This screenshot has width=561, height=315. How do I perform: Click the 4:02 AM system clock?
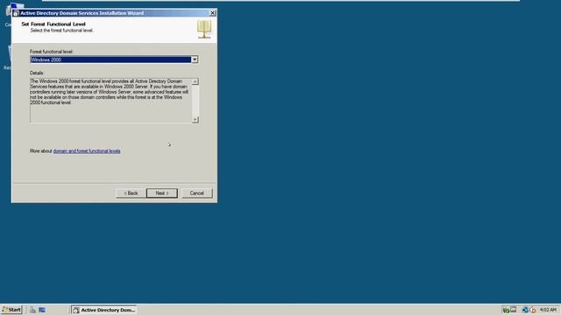click(x=548, y=310)
